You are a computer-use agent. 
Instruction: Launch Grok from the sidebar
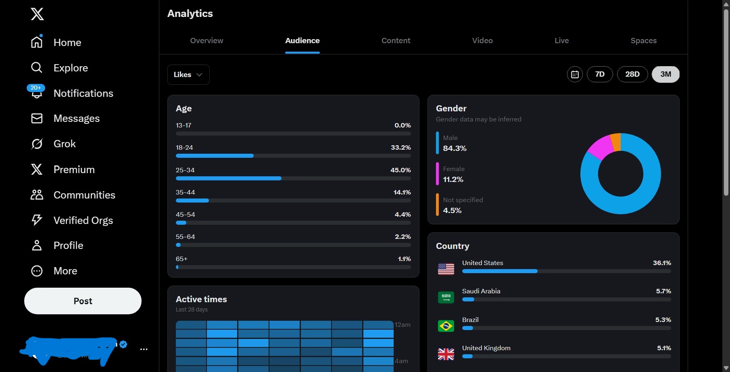click(37, 144)
